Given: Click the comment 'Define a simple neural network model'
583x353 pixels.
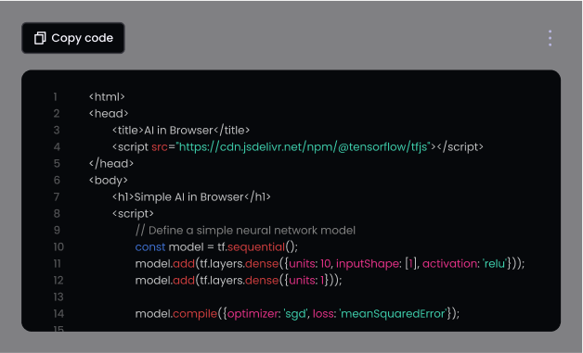Looking at the screenshot, I should (x=252, y=231).
